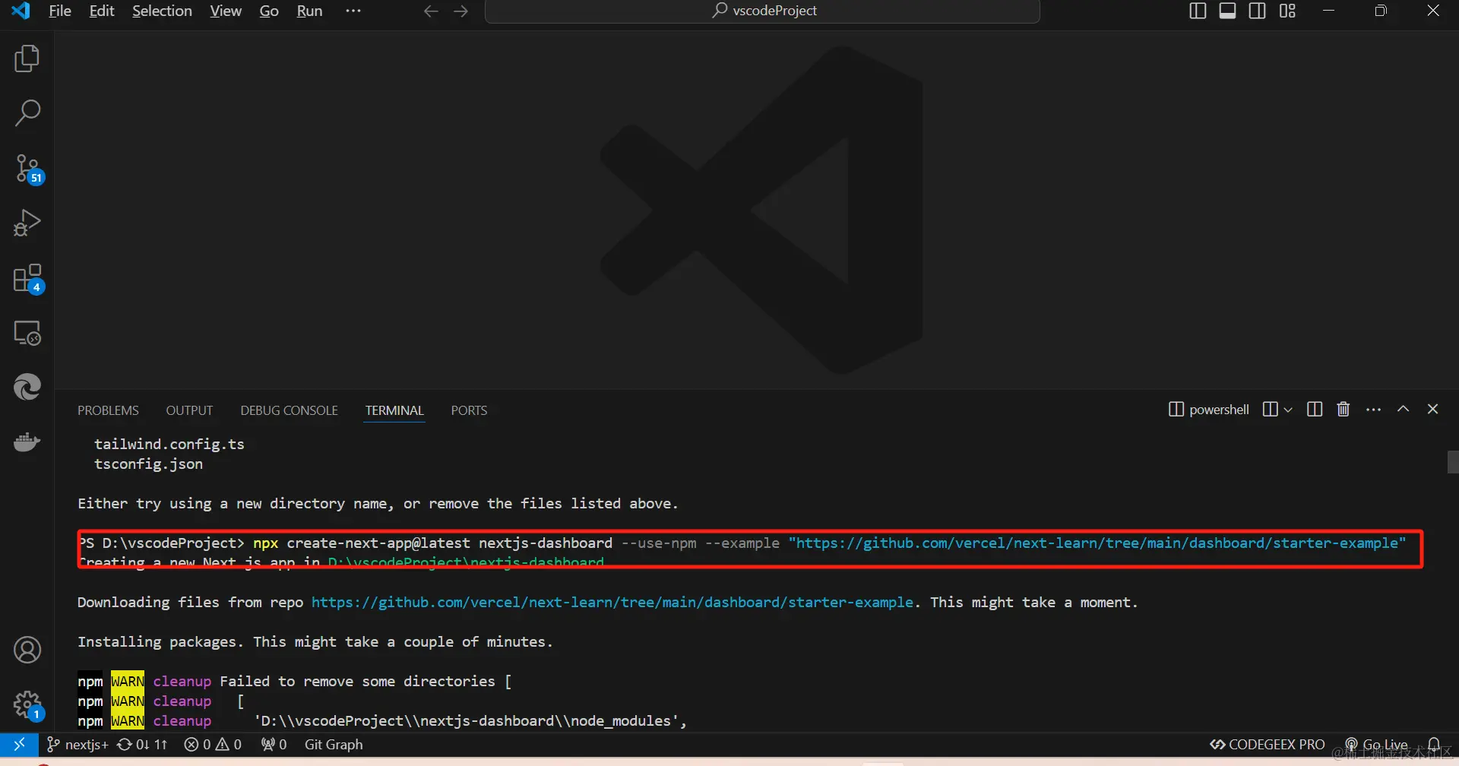Start Go Live server
Viewport: 1459px width, 766px height.
click(1376, 745)
